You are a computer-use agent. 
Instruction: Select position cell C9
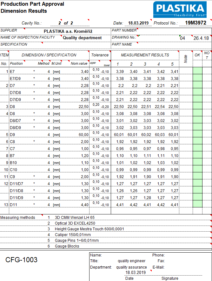[12, 177]
